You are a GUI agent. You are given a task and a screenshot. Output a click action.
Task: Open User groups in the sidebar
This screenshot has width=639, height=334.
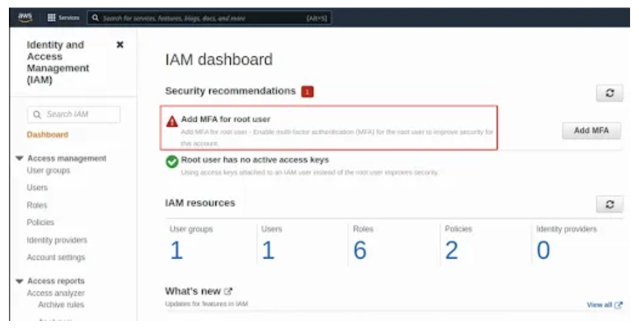tap(48, 170)
